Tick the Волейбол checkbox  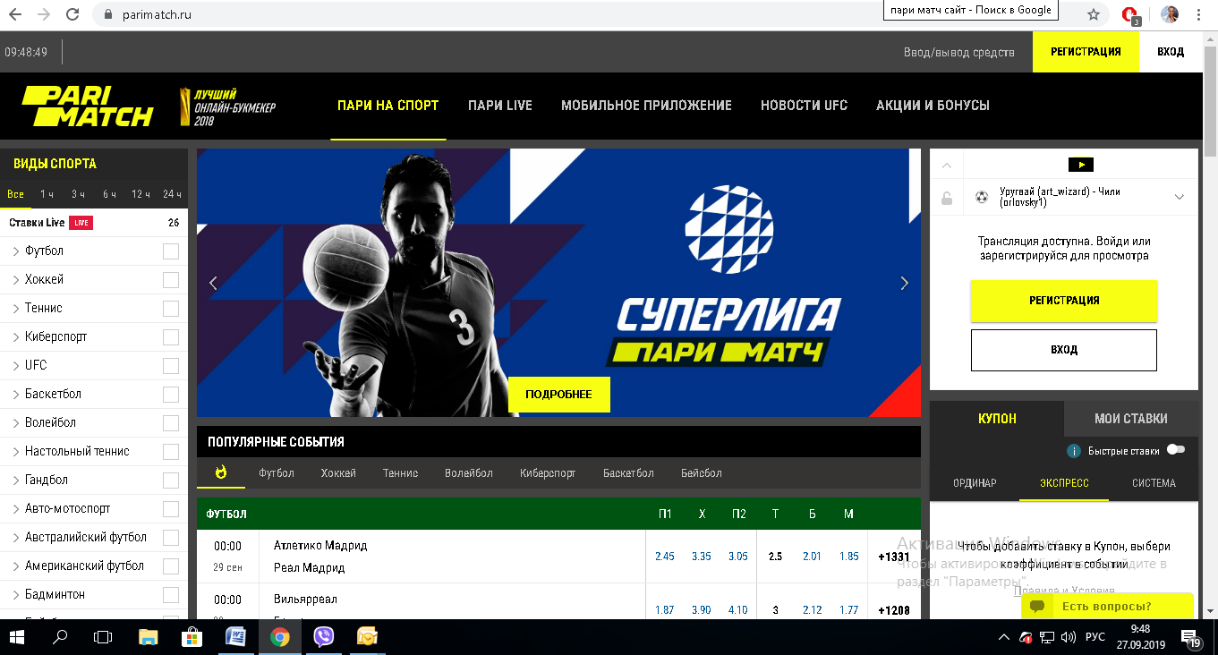[171, 423]
